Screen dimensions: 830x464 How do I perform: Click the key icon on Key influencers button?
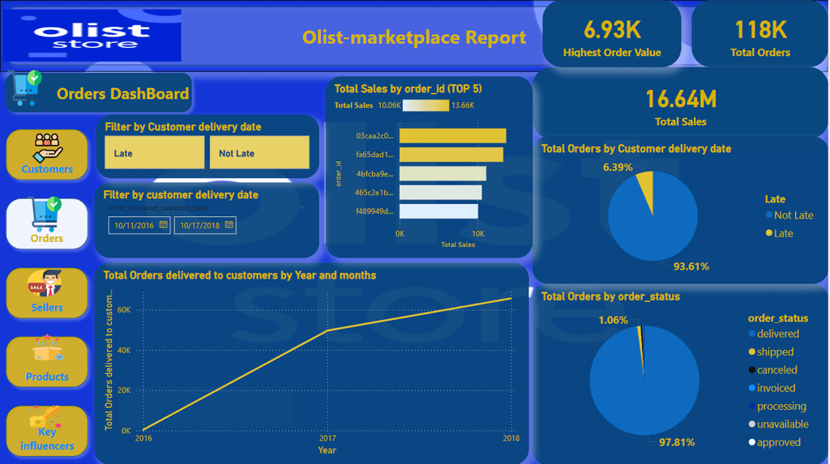[x=45, y=417]
